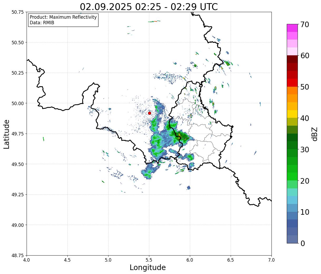Click the colorbar tick label 20

click(x=305, y=181)
